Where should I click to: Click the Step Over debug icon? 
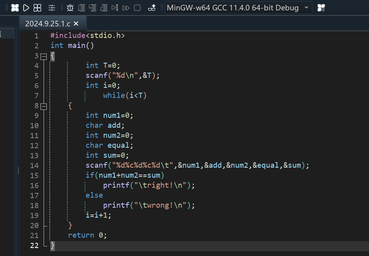[x=82, y=8]
